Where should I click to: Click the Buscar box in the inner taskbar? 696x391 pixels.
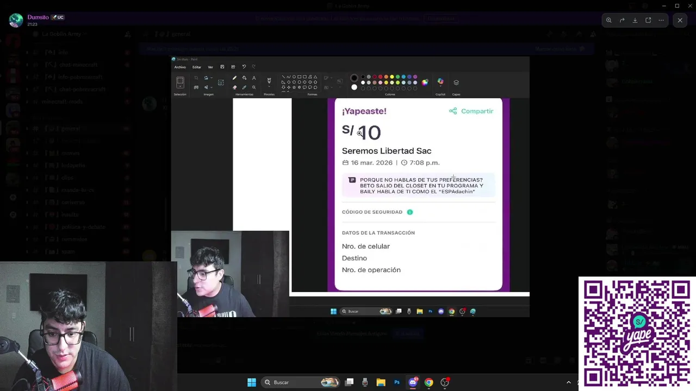pos(366,311)
